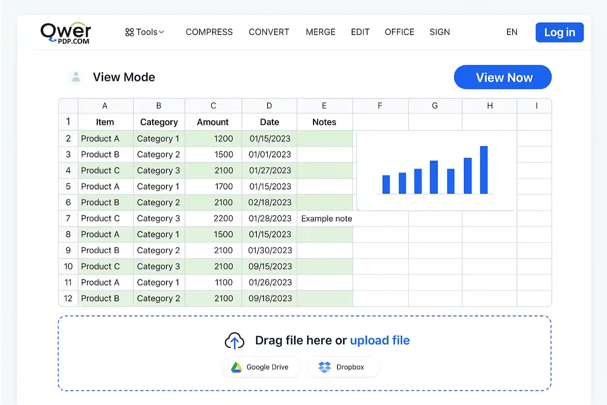This screenshot has width=607, height=405.
Task: Select the date 02/18/2023 cell
Action: click(269, 202)
